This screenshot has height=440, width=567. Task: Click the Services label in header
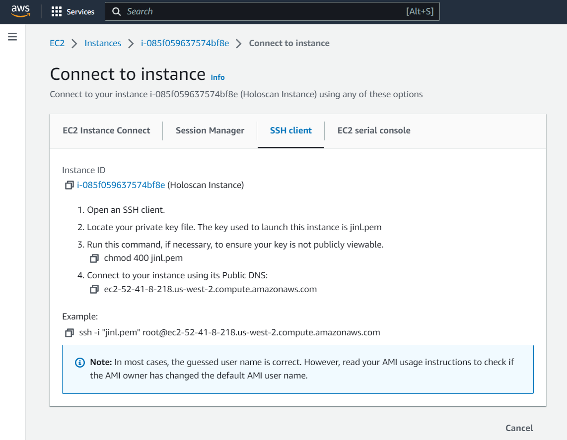click(x=80, y=12)
